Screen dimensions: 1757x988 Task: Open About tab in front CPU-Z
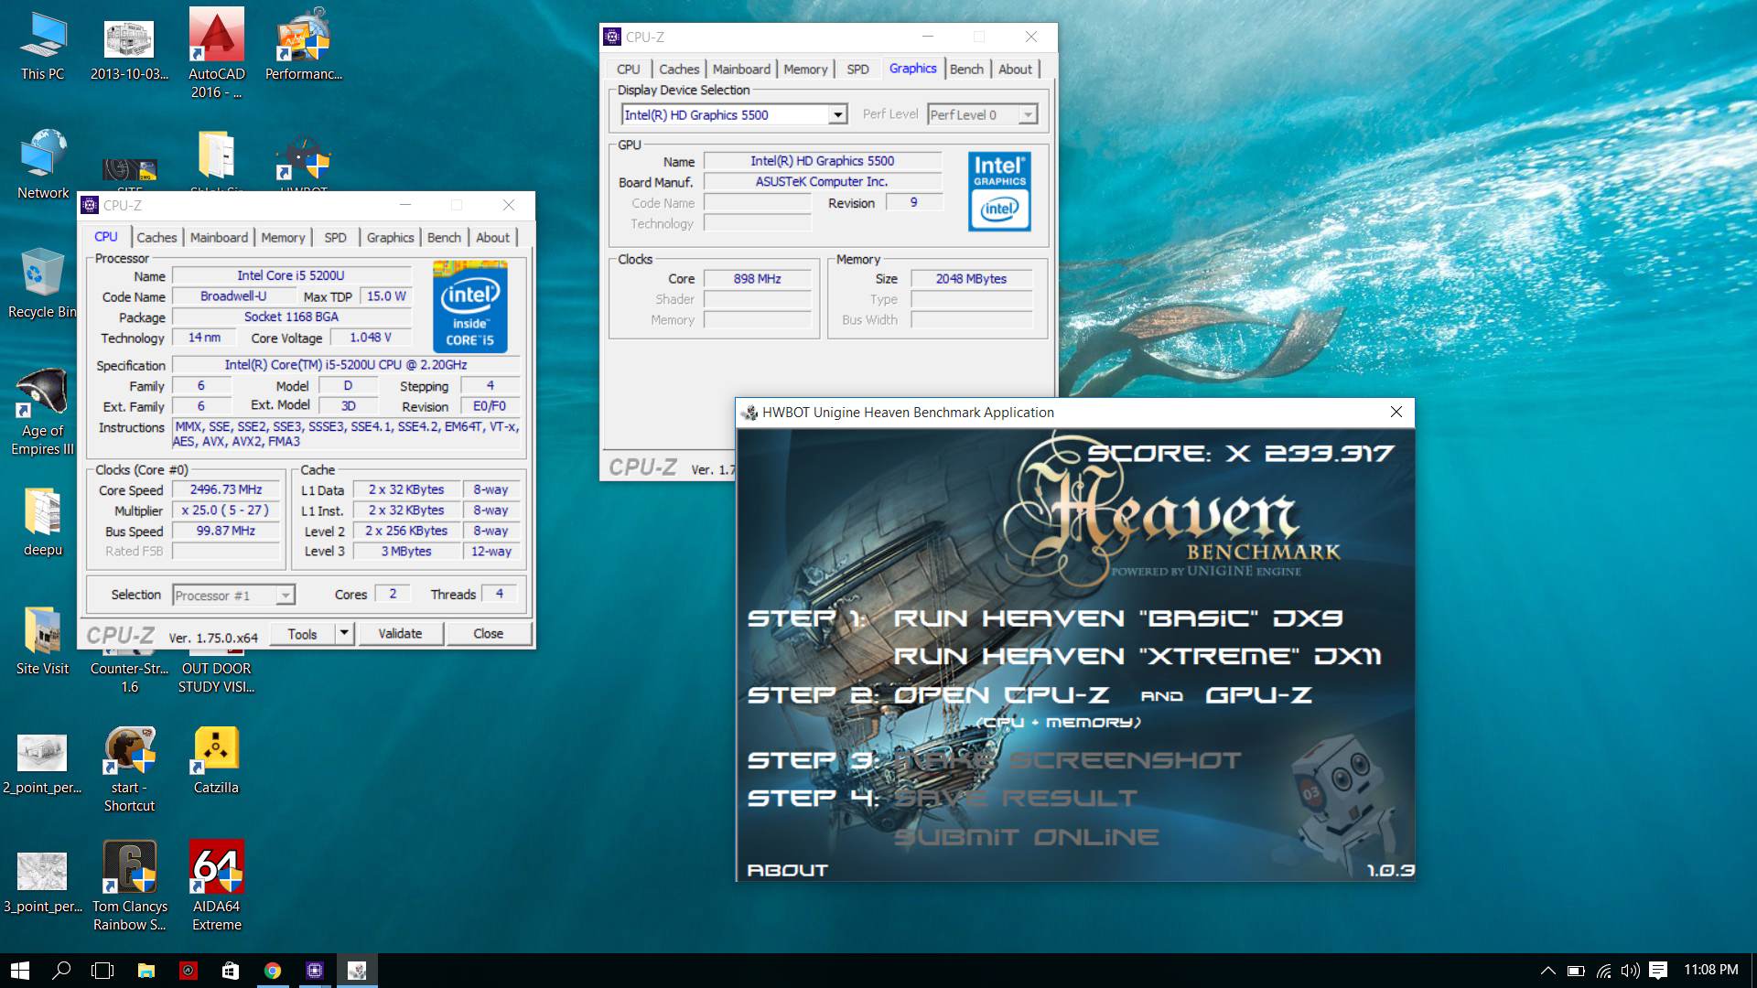point(492,238)
